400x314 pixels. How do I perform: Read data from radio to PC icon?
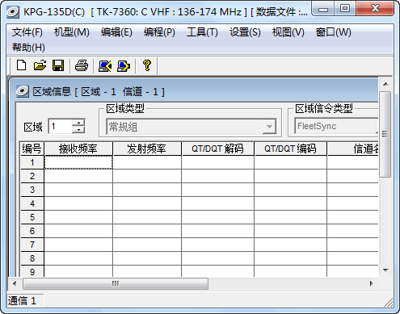pyautogui.click(x=105, y=65)
